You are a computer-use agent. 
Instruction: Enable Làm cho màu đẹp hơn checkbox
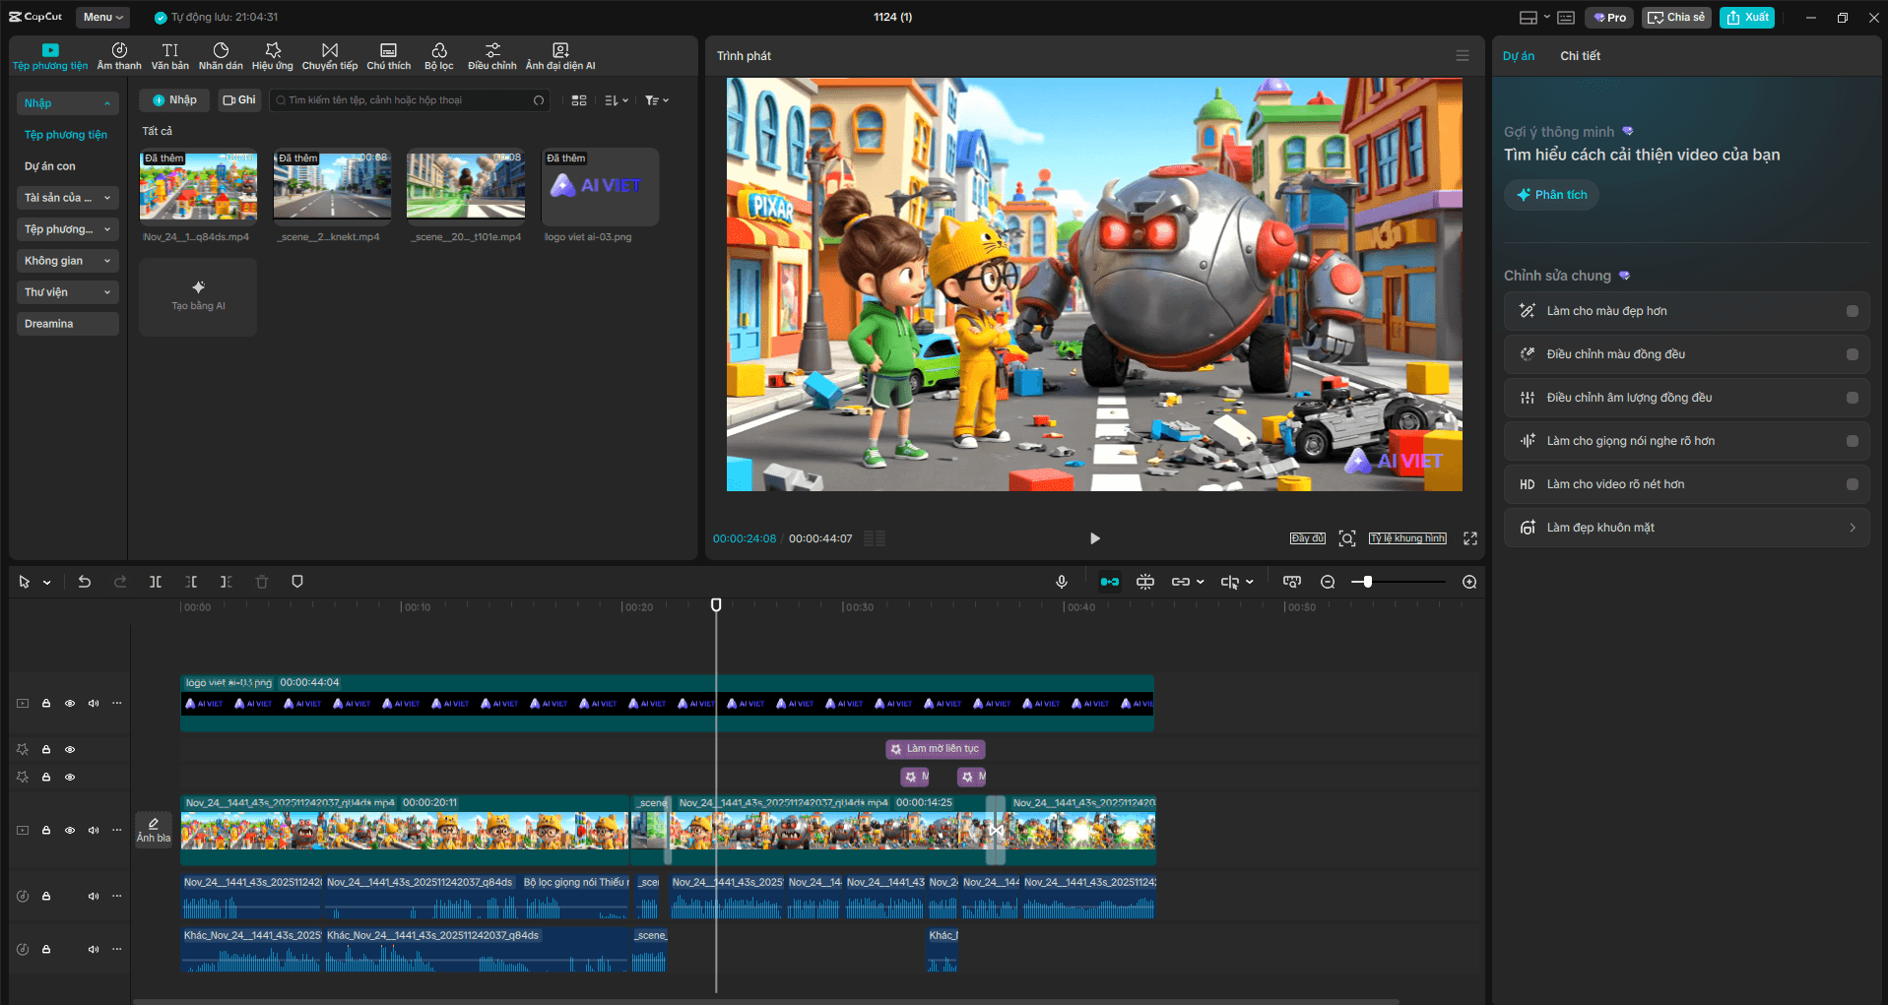pos(1852,311)
